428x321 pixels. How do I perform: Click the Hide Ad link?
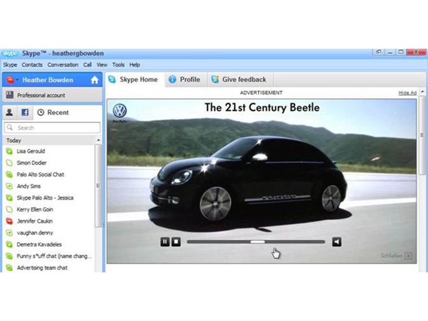coord(407,93)
